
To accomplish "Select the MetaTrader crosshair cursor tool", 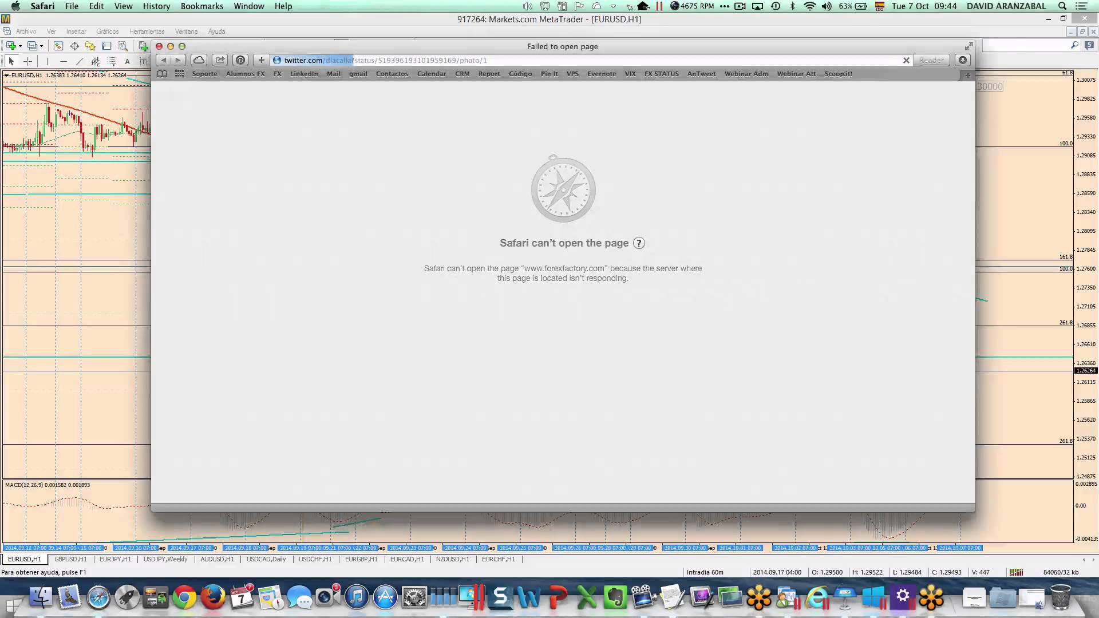I will pos(27,61).
